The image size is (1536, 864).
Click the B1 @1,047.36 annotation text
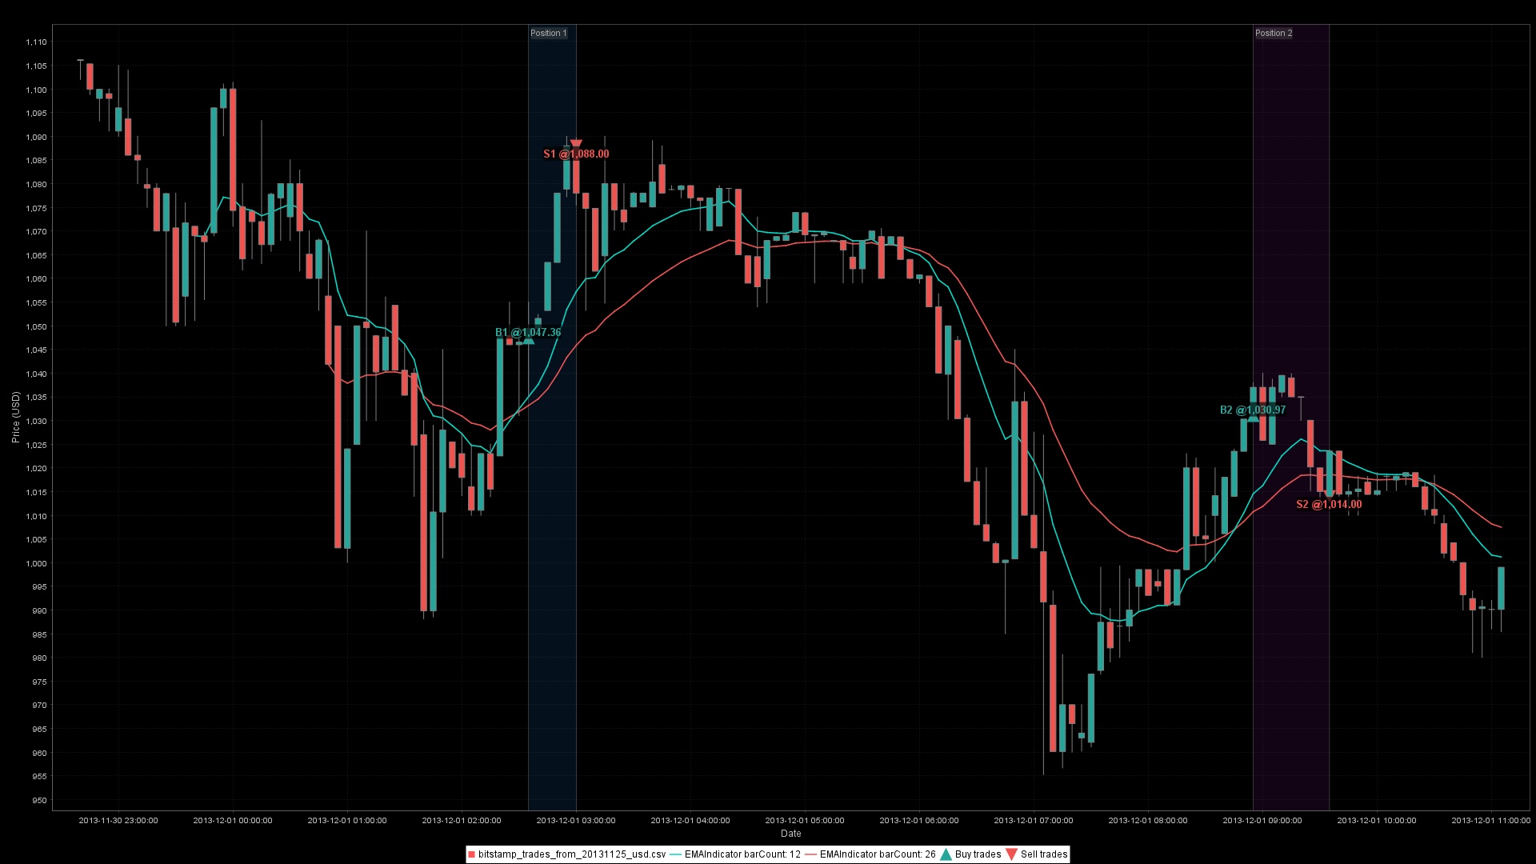(528, 333)
